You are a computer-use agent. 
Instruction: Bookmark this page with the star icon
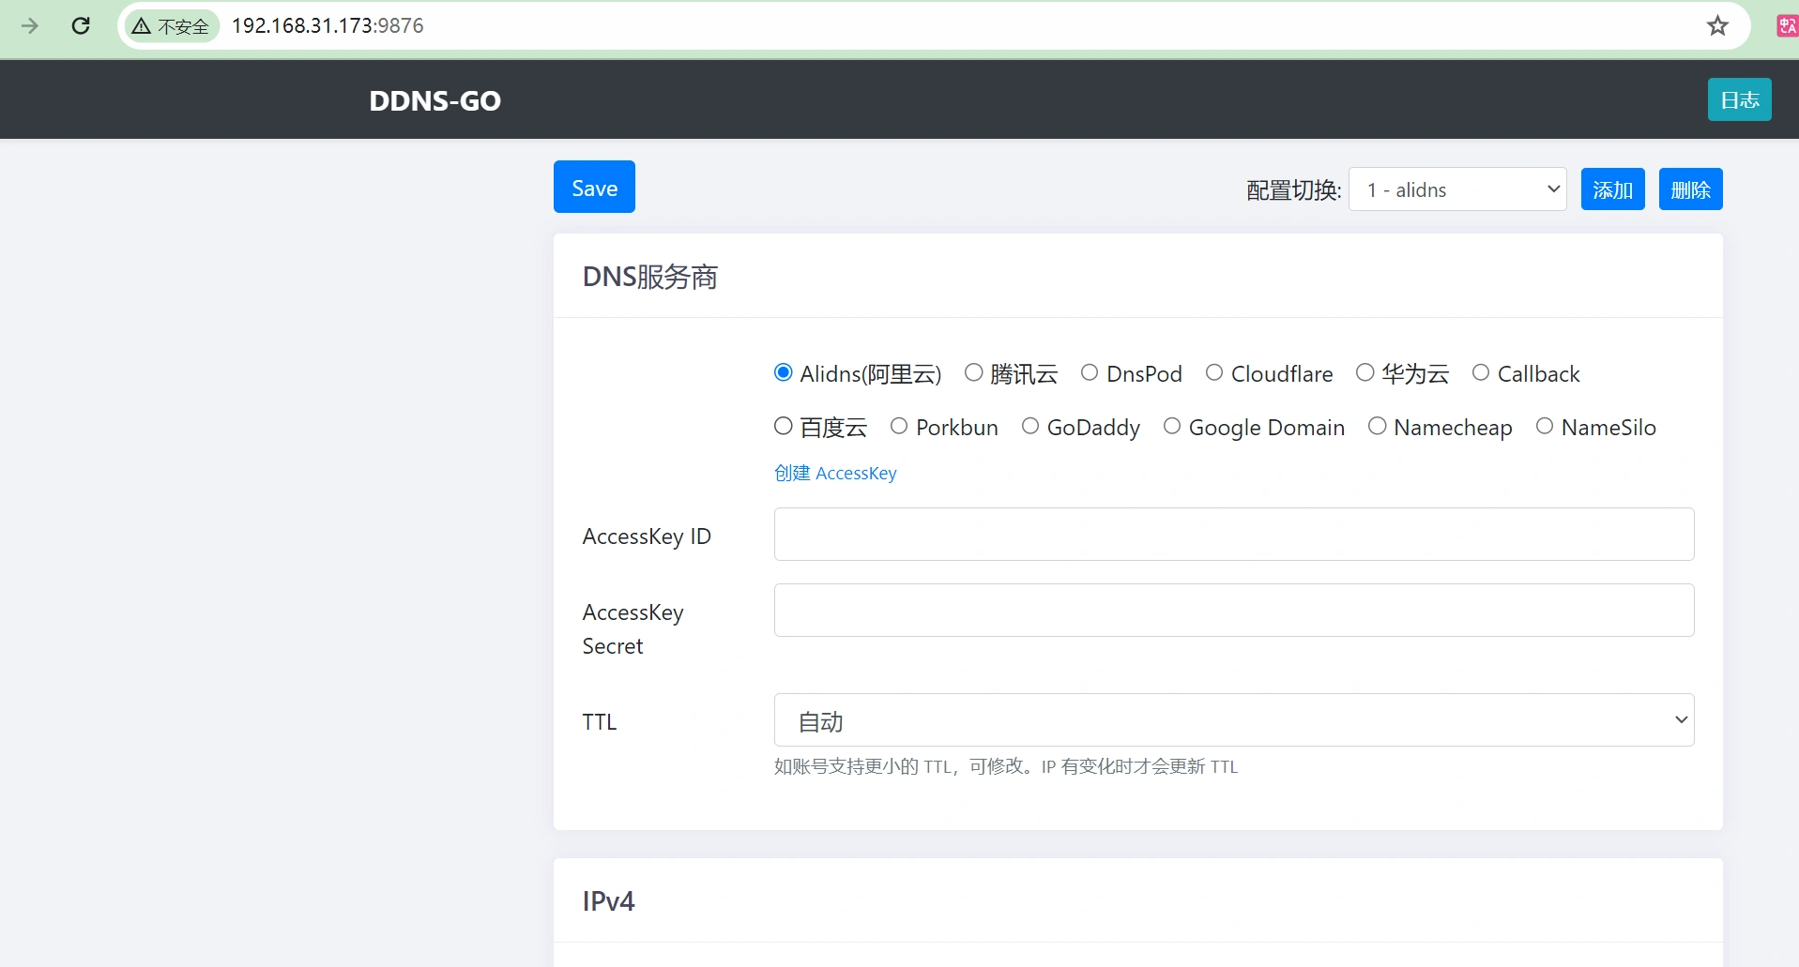click(x=1716, y=25)
